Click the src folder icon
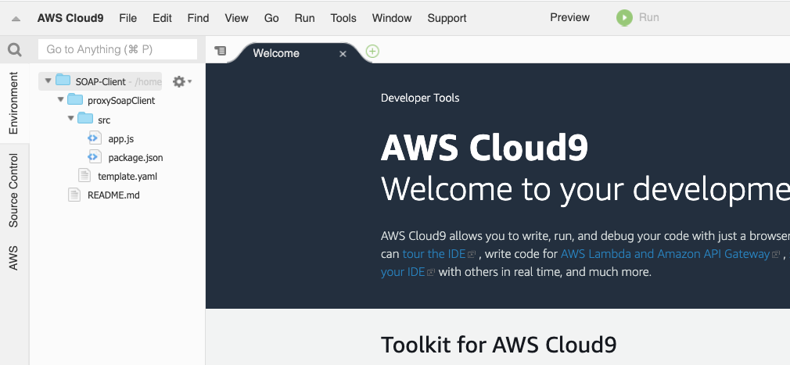 point(85,119)
